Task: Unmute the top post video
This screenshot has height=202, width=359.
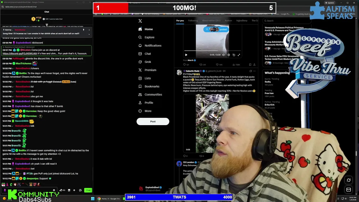Action: click(x=224, y=55)
